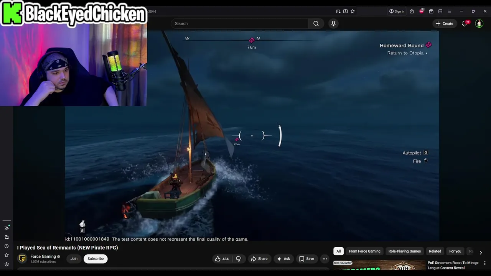Click the BlackEyedChicken Kick logo overlay
491x276 pixels.
point(74,14)
